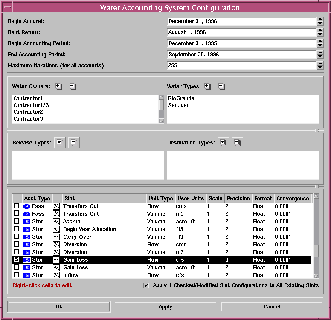Click the Slot column header
This screenshot has width=331, height=320.
[104, 198]
